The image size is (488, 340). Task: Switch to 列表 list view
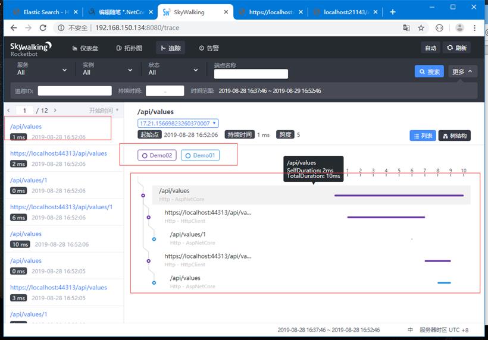pos(423,136)
